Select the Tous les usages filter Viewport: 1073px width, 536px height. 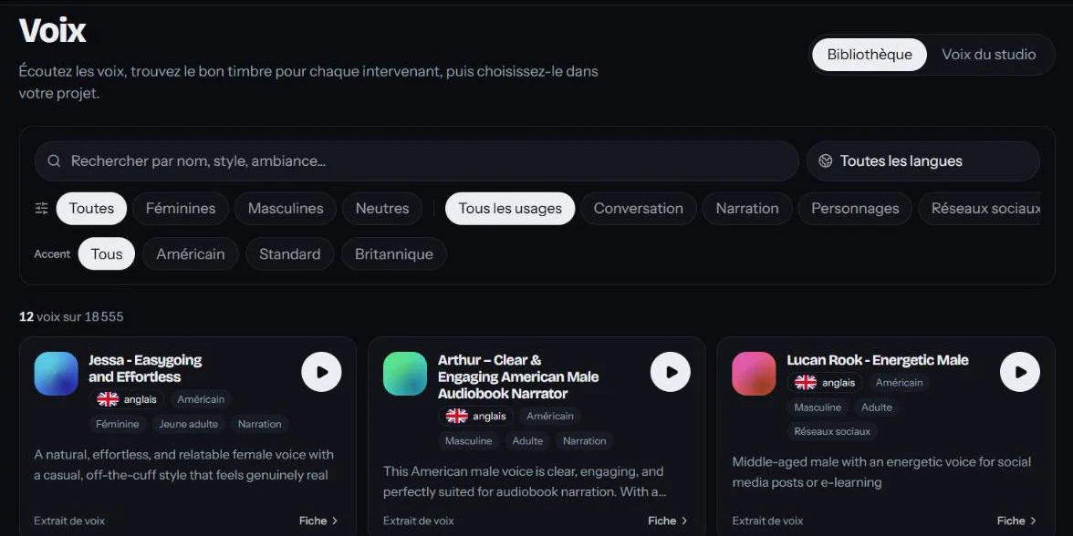pos(510,209)
